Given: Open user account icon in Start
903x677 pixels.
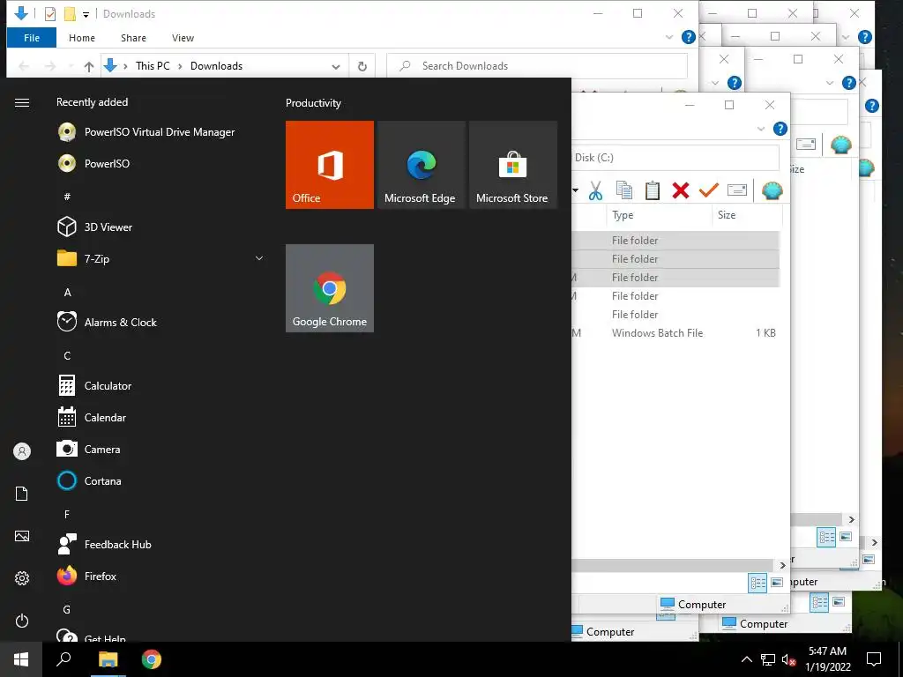Looking at the screenshot, I should (x=22, y=451).
